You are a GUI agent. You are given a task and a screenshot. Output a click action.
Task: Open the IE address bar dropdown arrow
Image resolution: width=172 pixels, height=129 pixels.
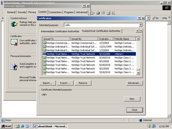148,18
